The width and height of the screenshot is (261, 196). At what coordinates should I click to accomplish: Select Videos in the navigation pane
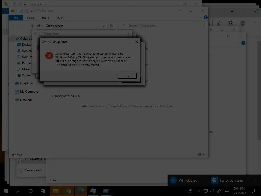point(27,75)
